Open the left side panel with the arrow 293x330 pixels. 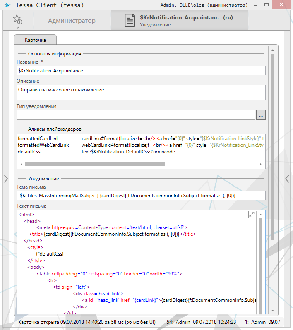point(5,178)
